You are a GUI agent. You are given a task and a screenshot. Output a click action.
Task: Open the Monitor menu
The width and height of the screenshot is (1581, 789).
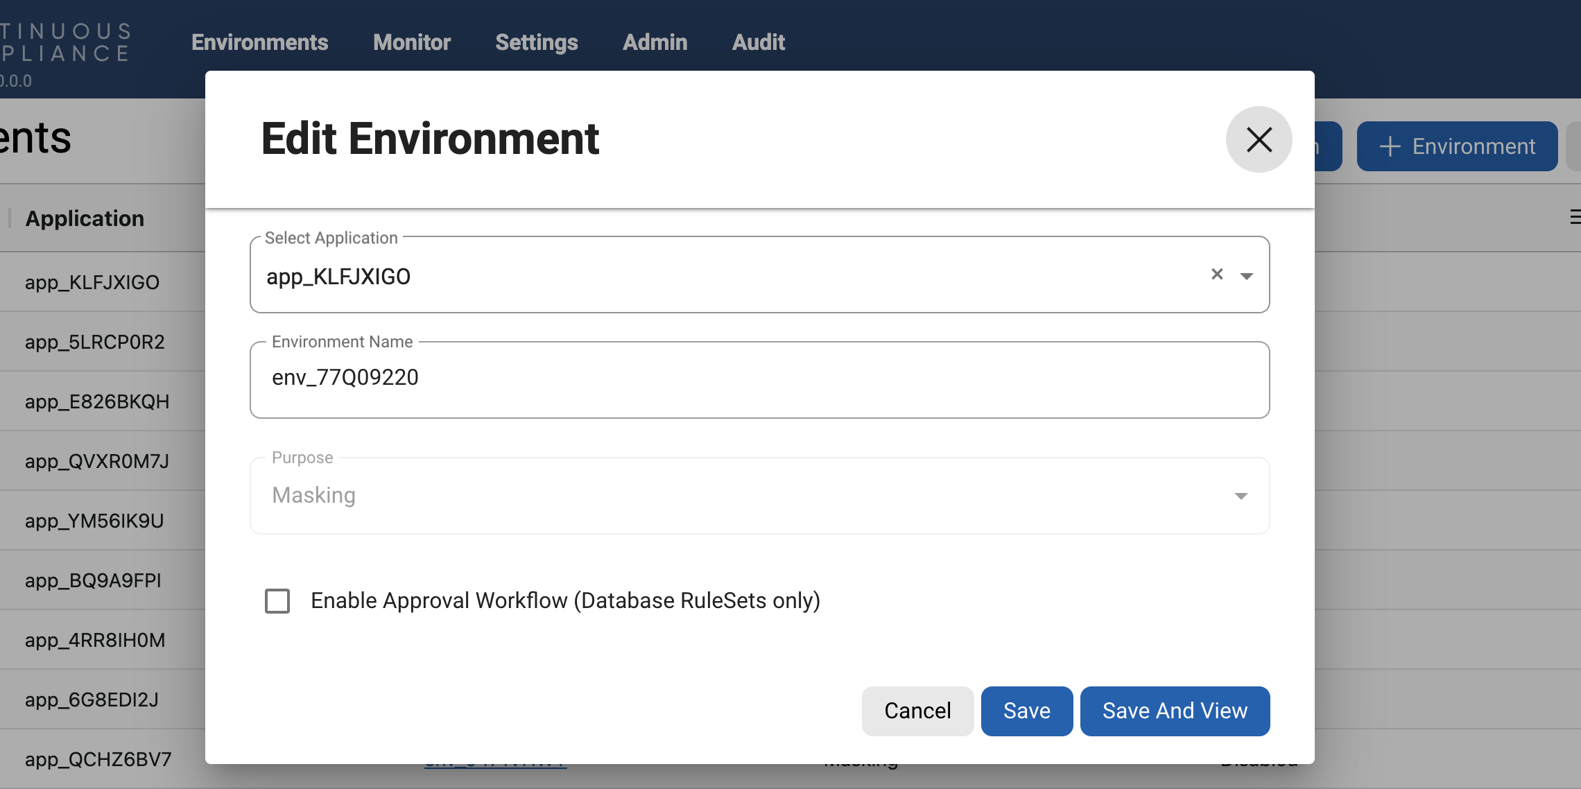pos(411,42)
